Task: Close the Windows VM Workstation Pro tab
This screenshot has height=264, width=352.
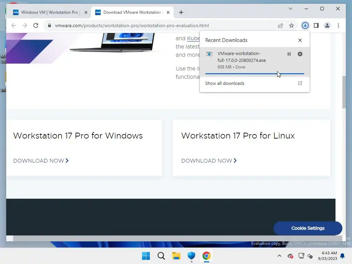Action: 86,12
